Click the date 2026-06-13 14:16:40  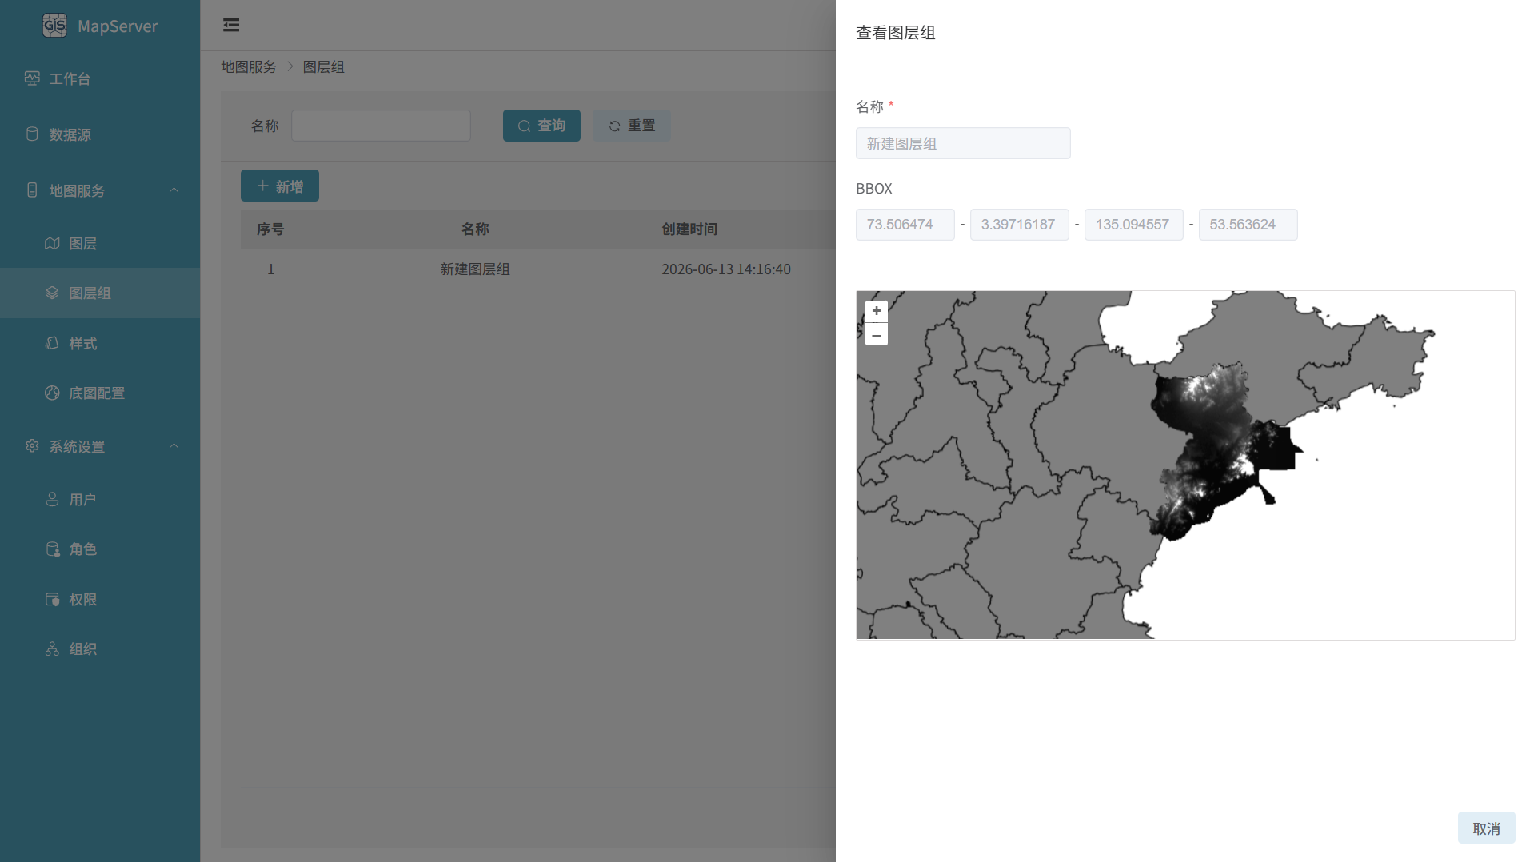pyautogui.click(x=726, y=269)
